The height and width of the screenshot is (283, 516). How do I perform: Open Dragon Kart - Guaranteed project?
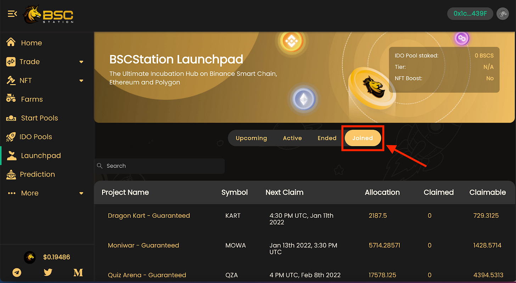pos(149,216)
